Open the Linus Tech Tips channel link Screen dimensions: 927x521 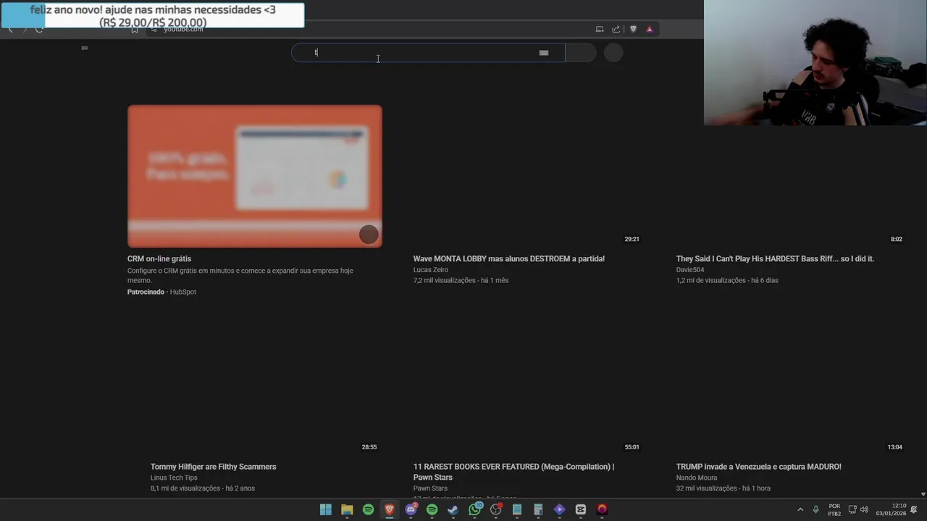coord(174,478)
